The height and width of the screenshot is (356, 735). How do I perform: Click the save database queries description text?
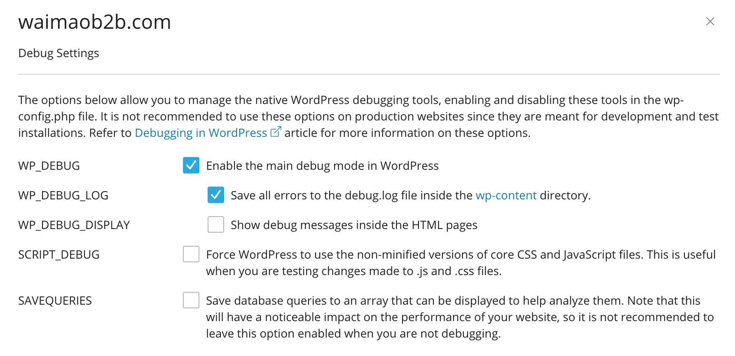click(451, 316)
